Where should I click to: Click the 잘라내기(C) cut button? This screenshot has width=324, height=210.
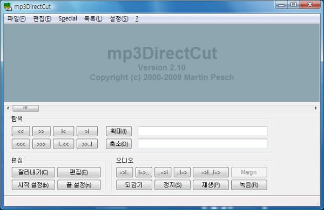click(x=33, y=172)
